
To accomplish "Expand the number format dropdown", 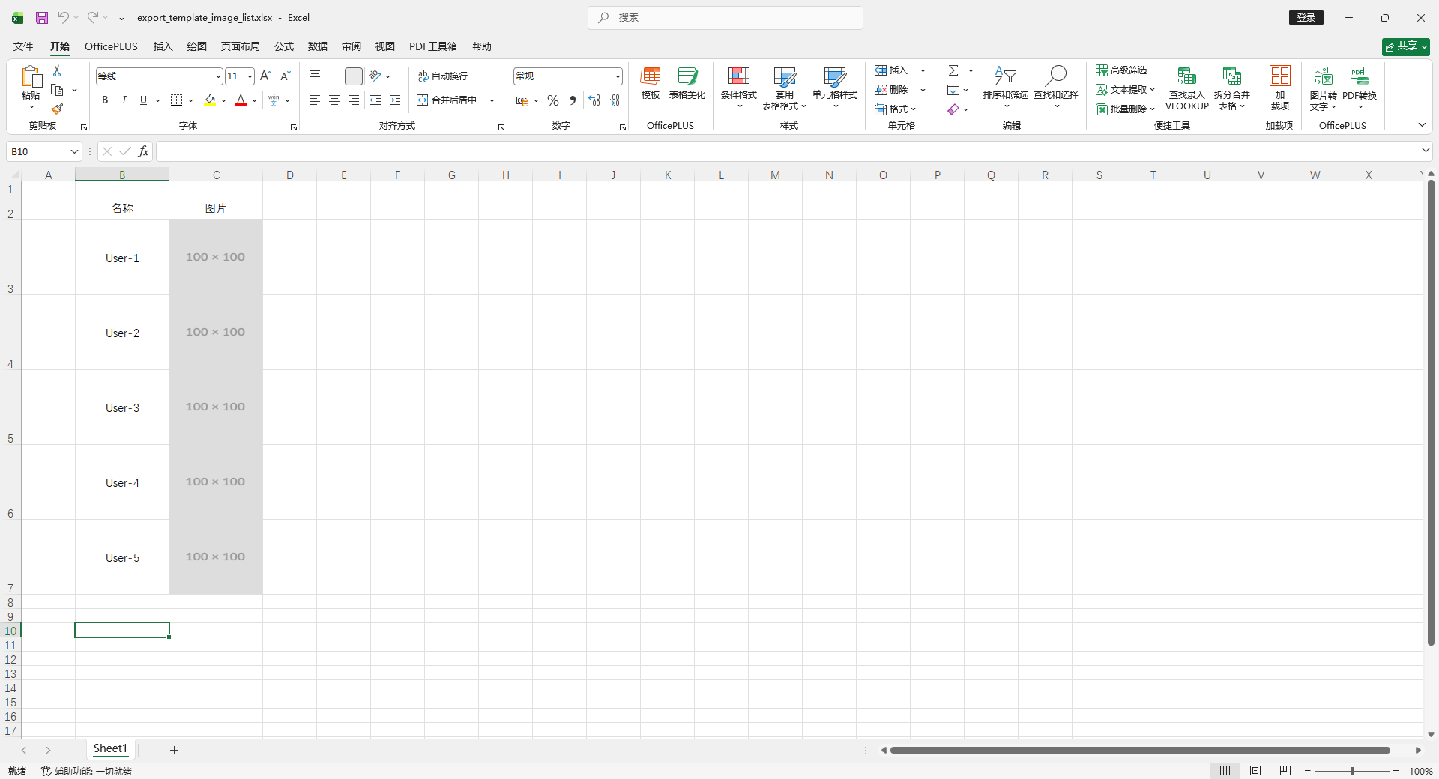I will coord(618,76).
